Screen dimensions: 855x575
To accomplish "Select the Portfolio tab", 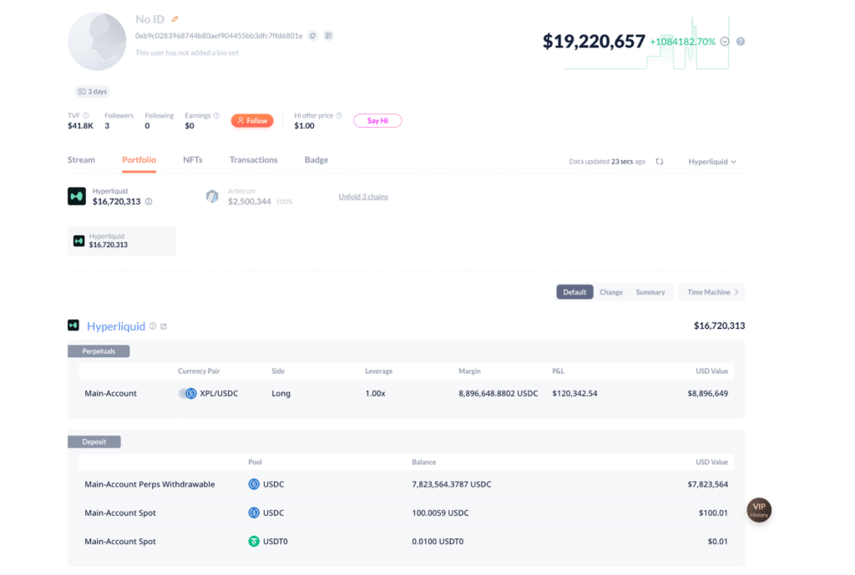I will [x=139, y=159].
